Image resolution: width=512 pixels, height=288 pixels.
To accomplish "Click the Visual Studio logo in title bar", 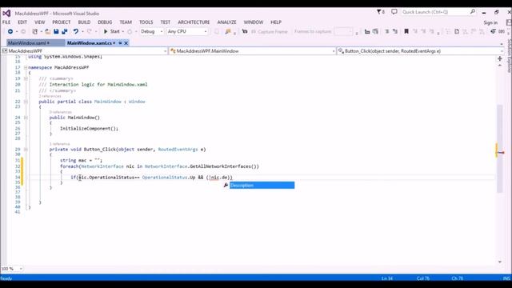I will (x=6, y=14).
